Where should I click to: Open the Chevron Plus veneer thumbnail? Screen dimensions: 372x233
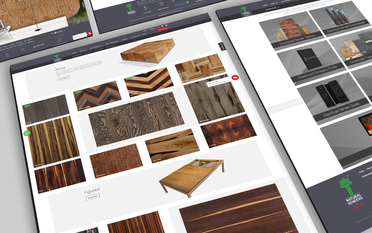pyautogui.click(x=97, y=96)
